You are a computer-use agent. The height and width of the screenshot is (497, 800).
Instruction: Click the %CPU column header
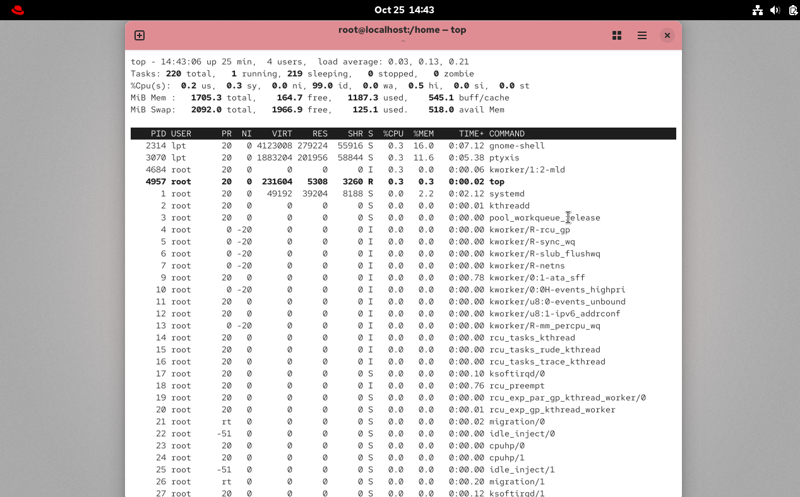coord(393,134)
